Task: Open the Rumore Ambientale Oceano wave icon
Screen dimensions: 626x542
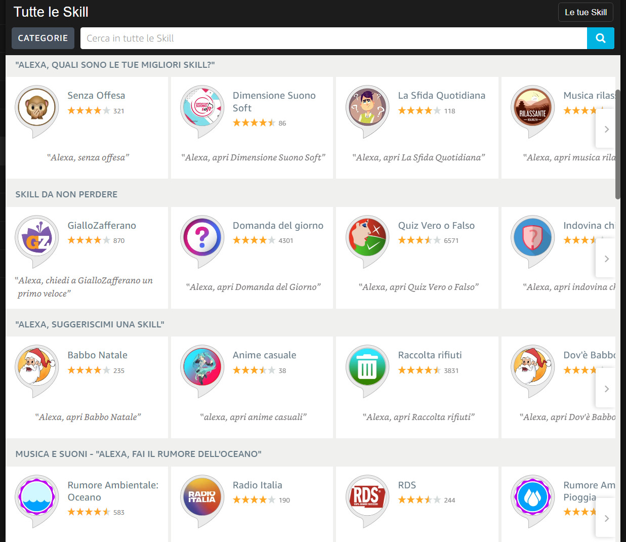Action: click(x=37, y=500)
